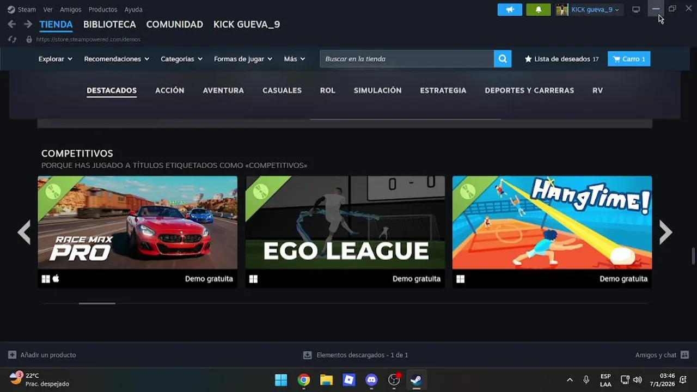Open the Amigos menu
Screen dimensions: 697x392
click(x=71, y=9)
